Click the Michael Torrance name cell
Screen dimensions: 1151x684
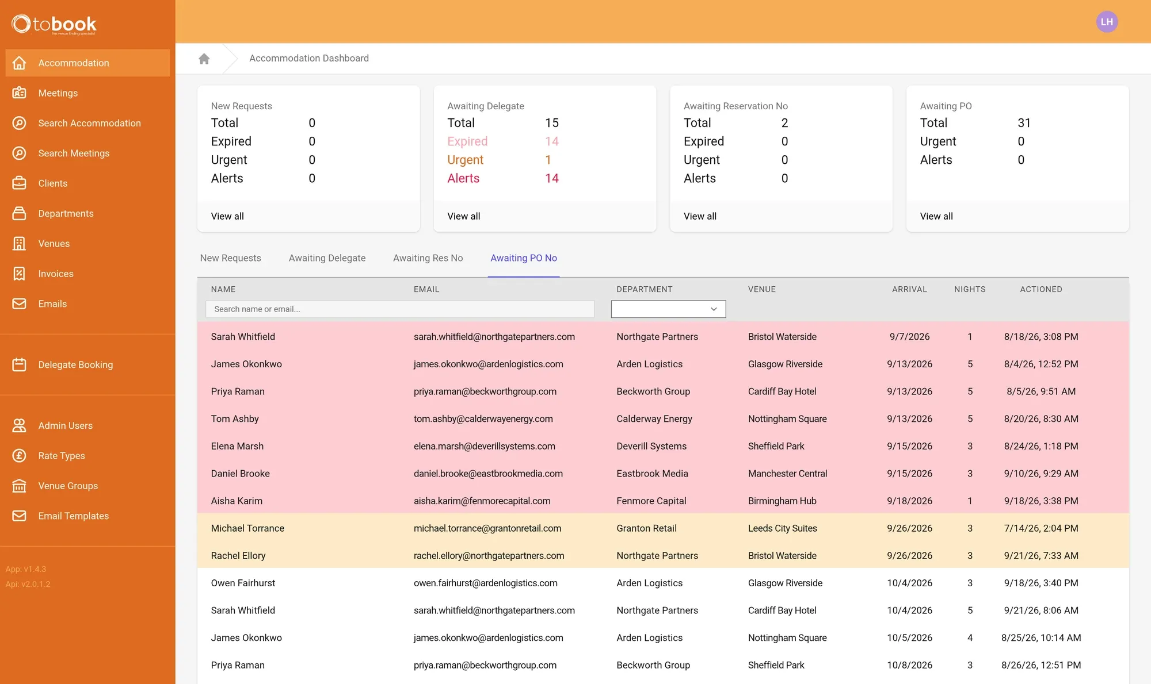(x=247, y=528)
